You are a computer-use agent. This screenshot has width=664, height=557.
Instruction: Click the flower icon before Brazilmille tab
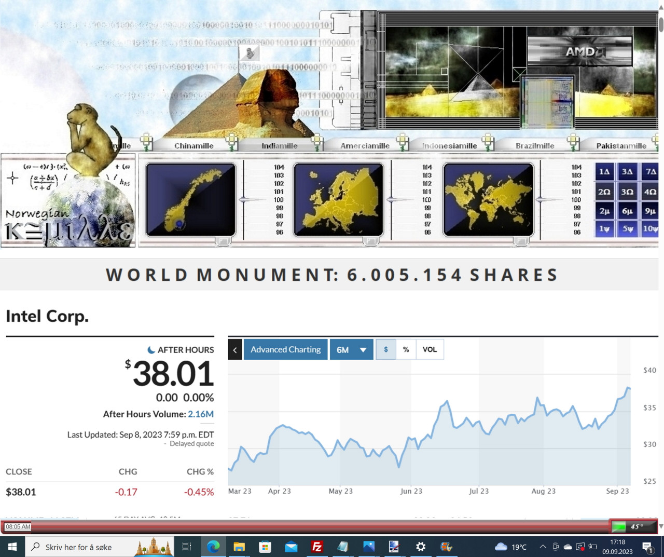[x=487, y=141]
